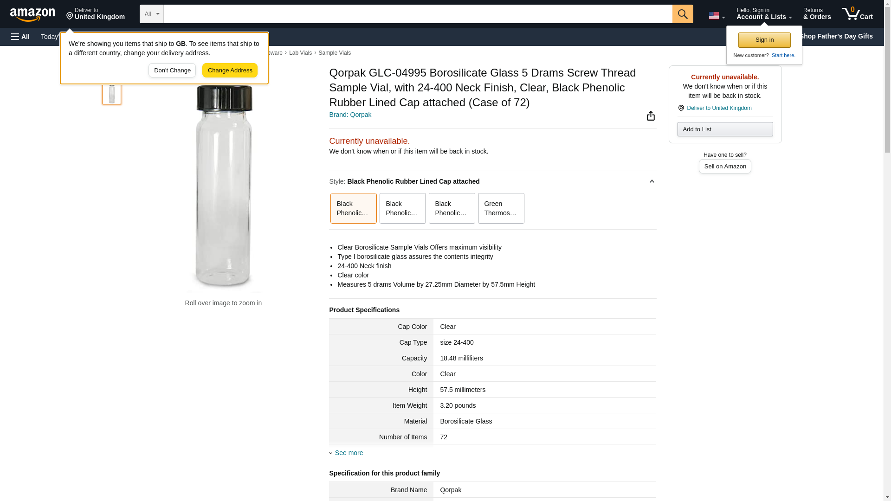Click into the Amazon search field
The image size is (891, 501).
tap(418, 14)
